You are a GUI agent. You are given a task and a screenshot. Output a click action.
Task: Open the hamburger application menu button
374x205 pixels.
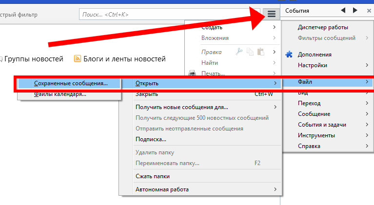pos(272,13)
